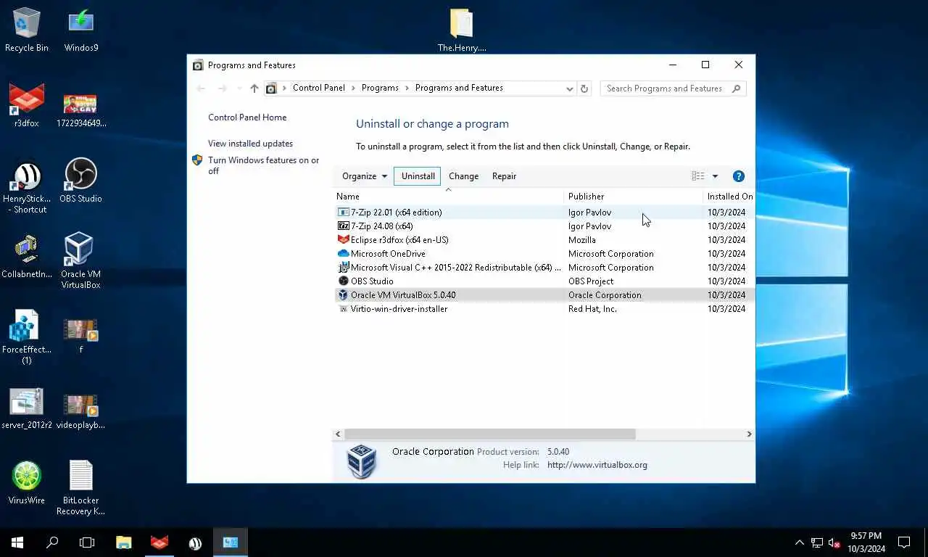Screen dimensions: 928x557
Task: Select the VirusWire desktop icon
Action: point(27,482)
